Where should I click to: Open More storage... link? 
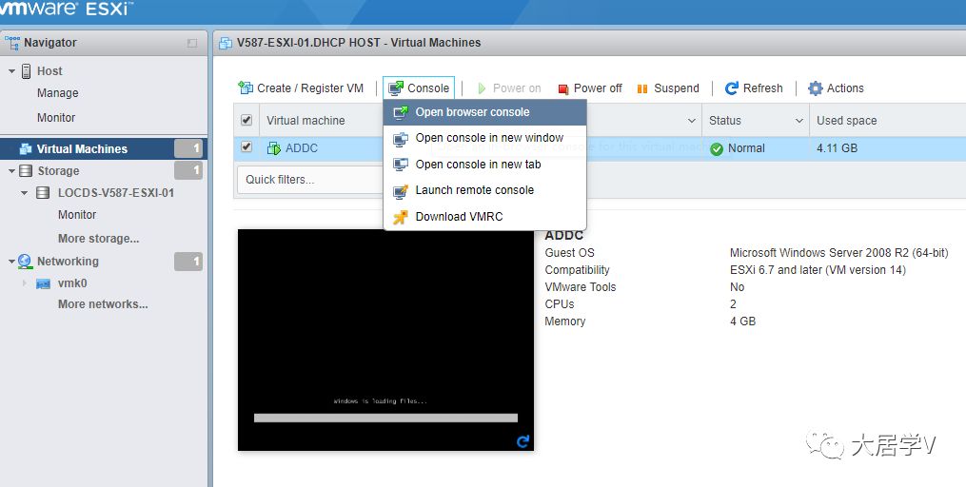99,238
